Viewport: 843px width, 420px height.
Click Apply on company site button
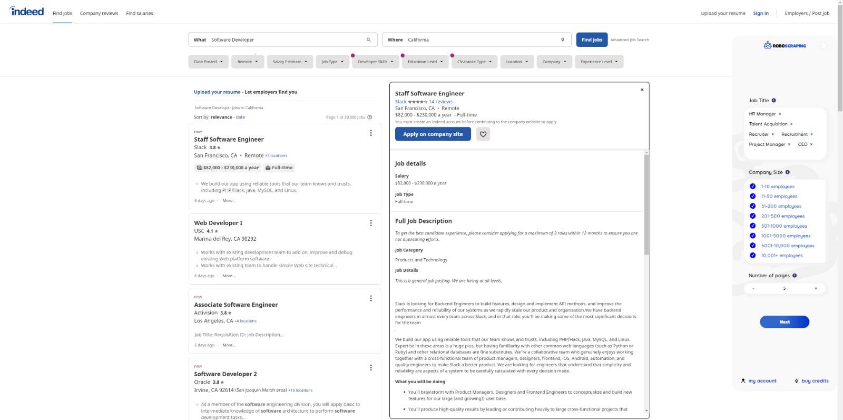click(x=433, y=134)
